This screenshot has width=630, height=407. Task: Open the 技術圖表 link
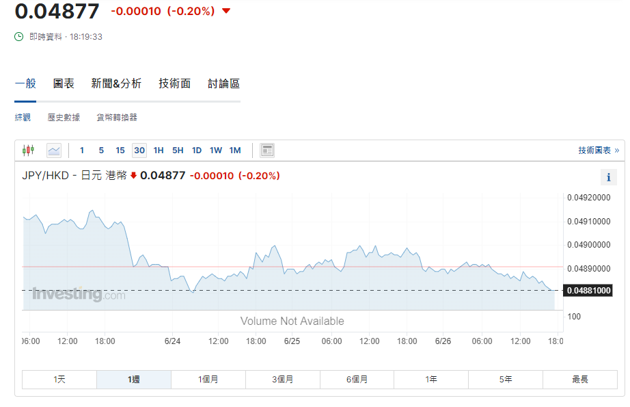click(599, 150)
